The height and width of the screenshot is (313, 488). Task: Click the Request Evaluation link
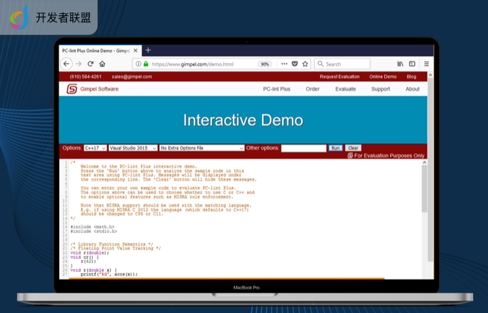(340, 77)
